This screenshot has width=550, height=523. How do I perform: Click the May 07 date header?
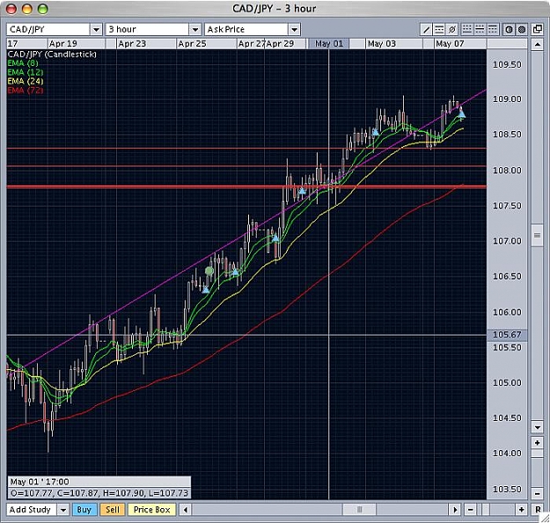[x=450, y=44]
